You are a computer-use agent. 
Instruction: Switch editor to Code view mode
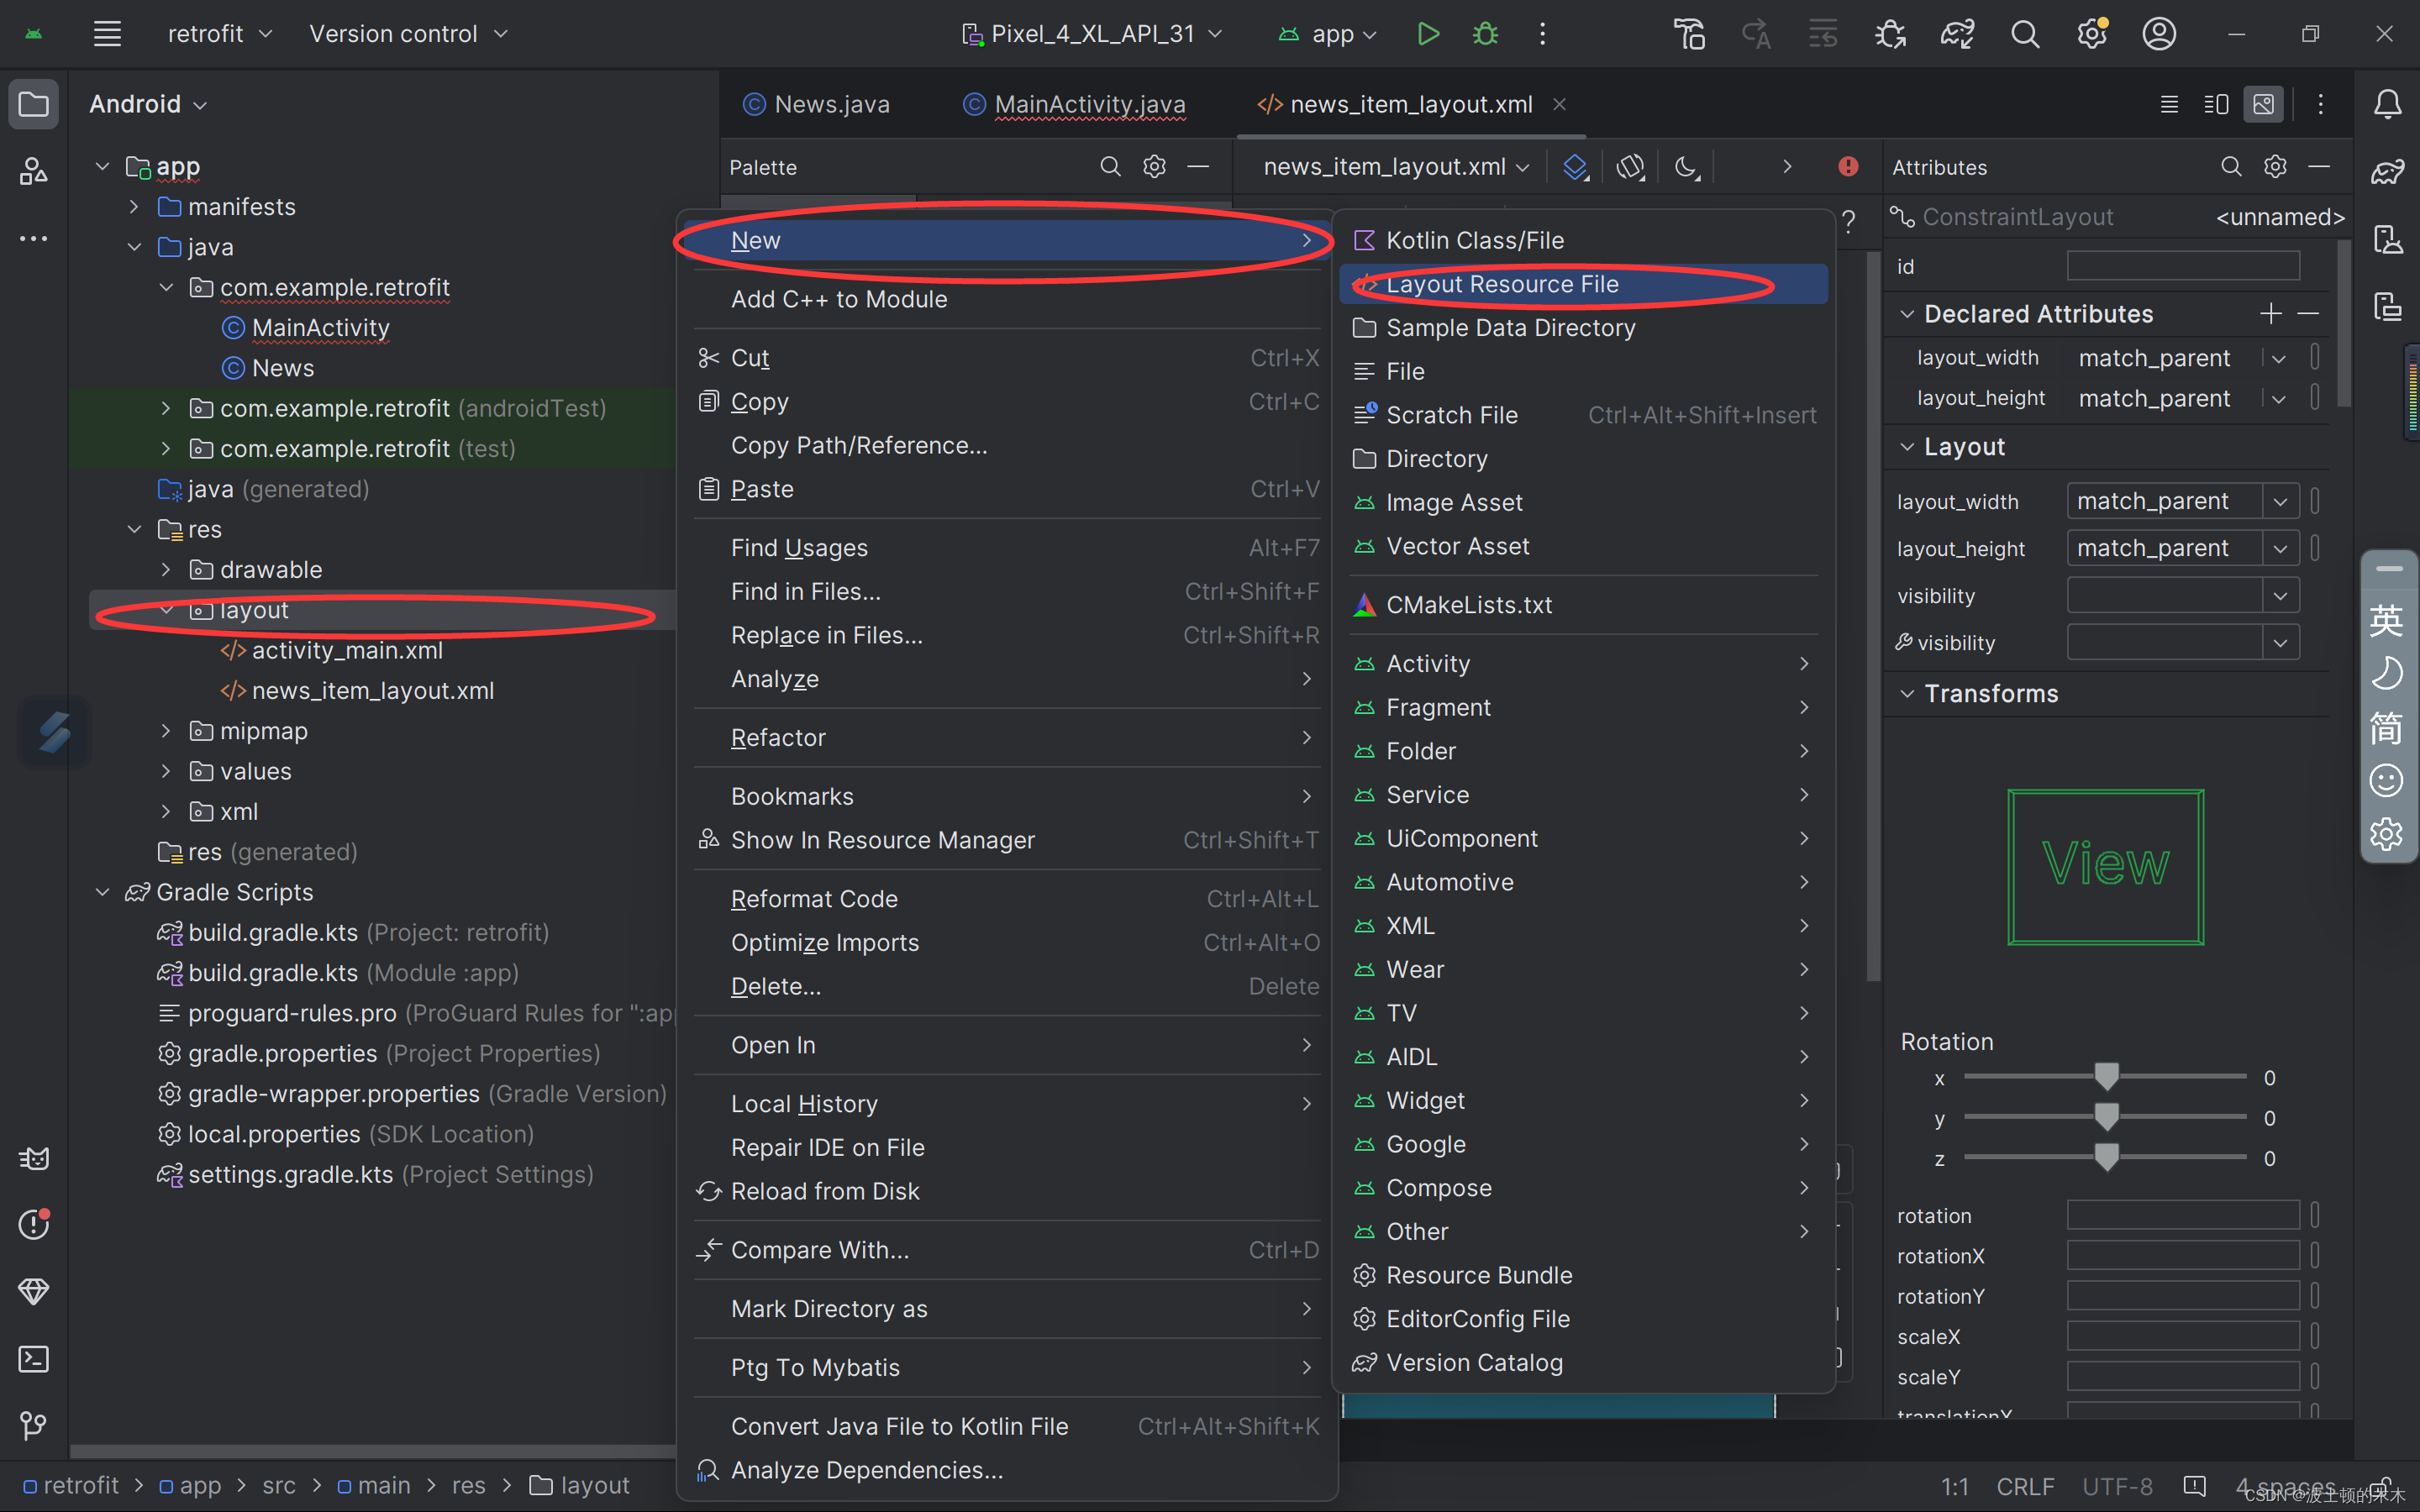[2169, 104]
